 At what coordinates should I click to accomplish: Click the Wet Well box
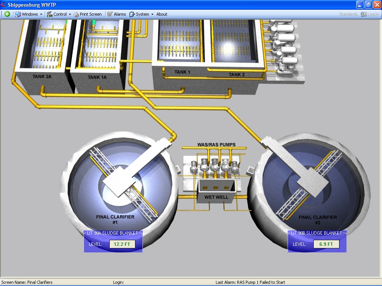coord(216,190)
